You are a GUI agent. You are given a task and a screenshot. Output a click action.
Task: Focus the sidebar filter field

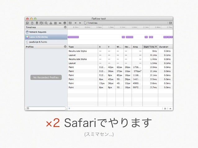click(x=46, y=108)
